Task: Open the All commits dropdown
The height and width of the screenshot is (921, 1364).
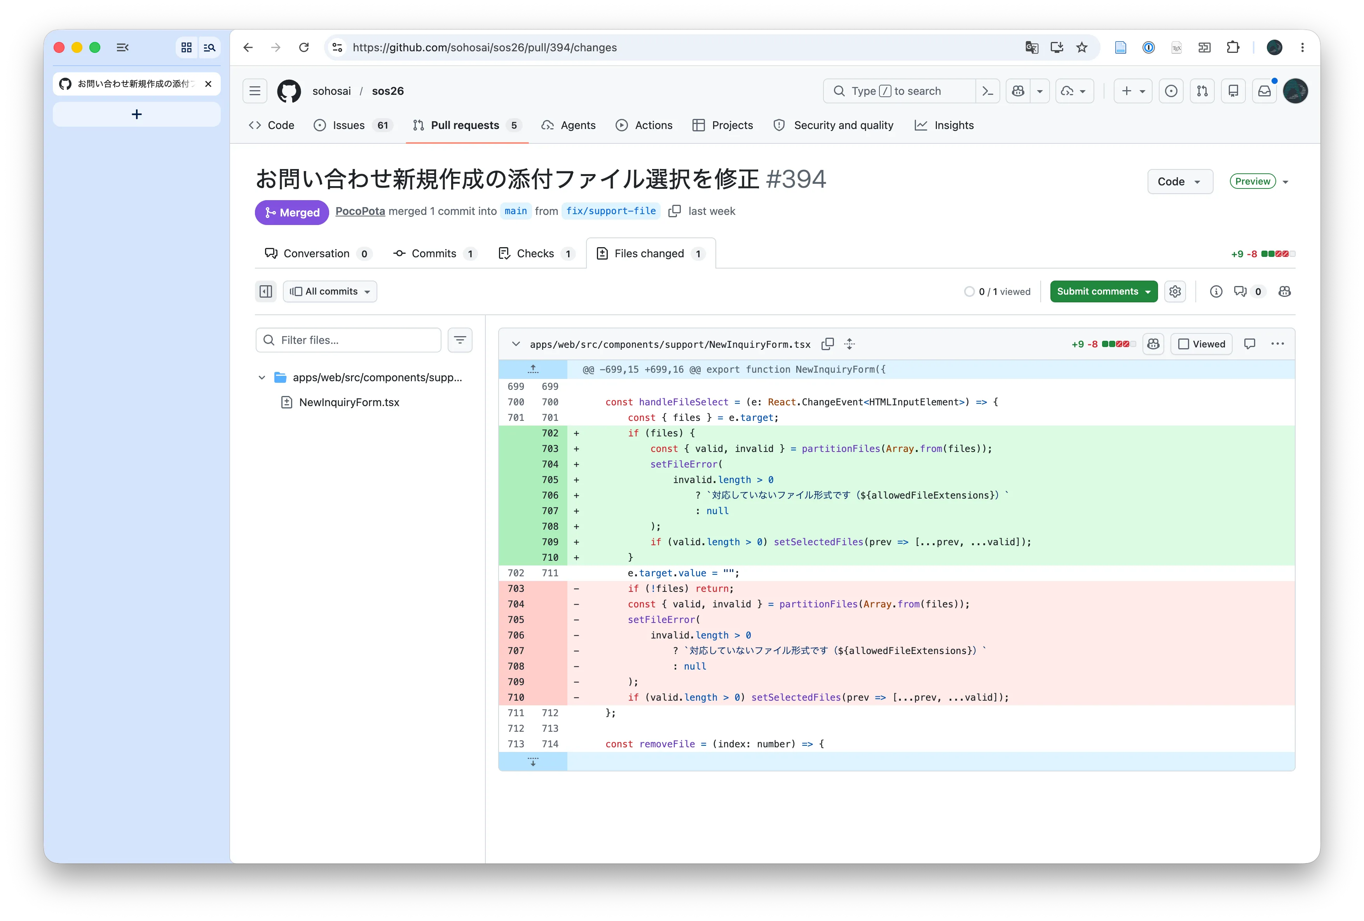Action: click(x=330, y=291)
